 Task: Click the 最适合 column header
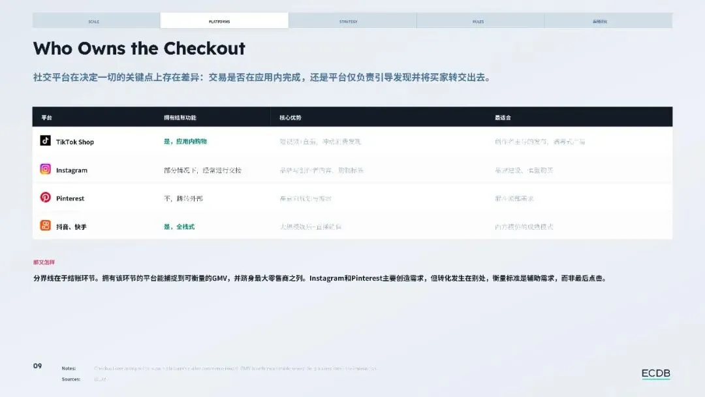tap(503, 118)
